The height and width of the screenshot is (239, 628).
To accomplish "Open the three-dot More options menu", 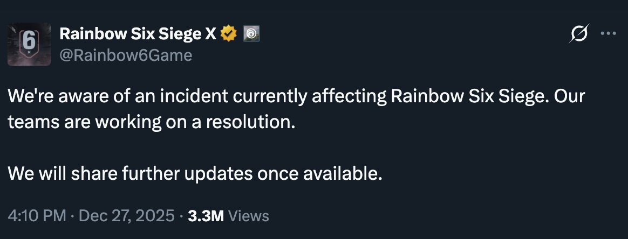I will tap(608, 34).
